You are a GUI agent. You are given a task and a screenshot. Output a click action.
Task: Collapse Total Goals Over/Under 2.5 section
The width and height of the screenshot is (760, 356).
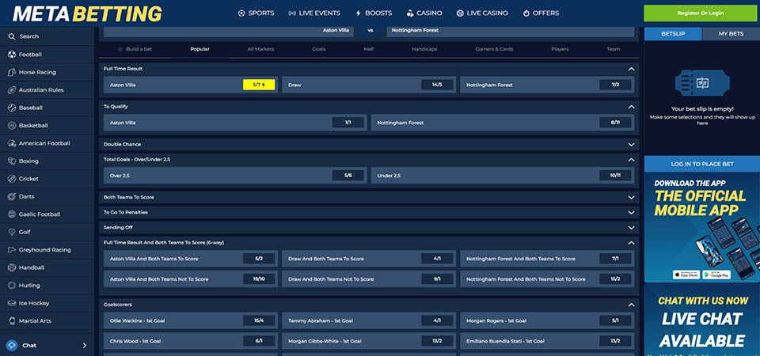click(631, 159)
